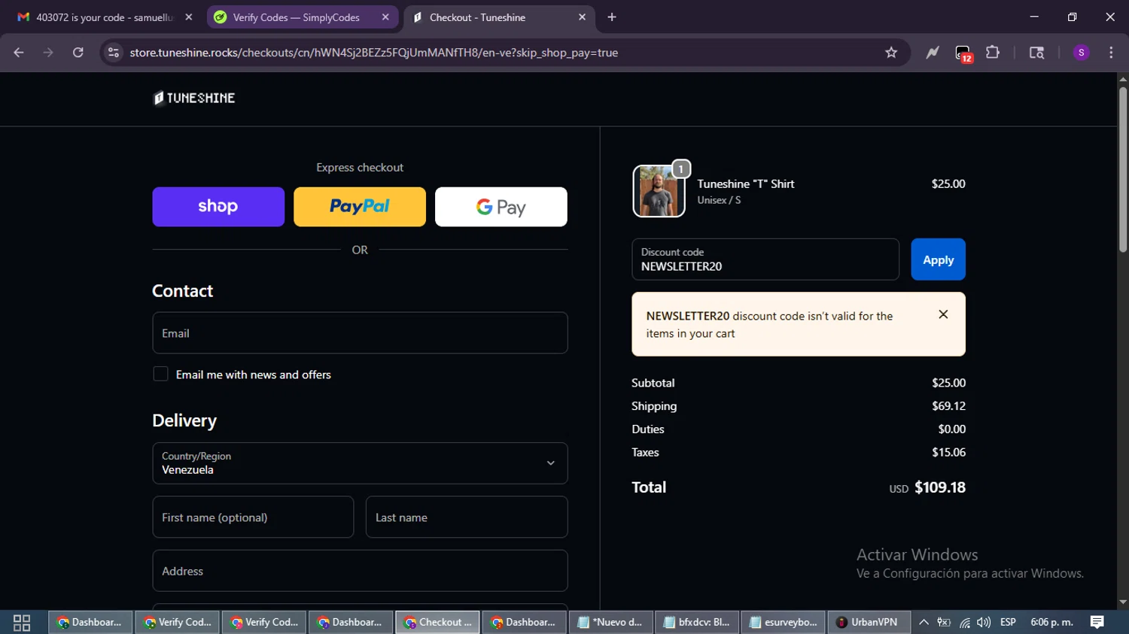Close the Verify Codes SimplyCodes tab
The height and width of the screenshot is (634, 1129).
coord(385,17)
